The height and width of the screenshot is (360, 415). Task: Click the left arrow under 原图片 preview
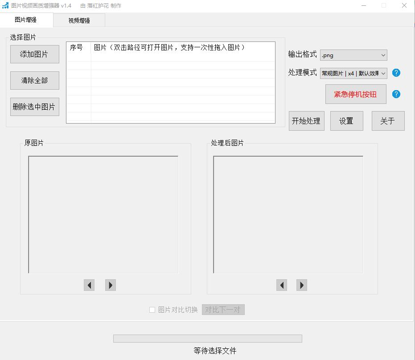point(89,285)
